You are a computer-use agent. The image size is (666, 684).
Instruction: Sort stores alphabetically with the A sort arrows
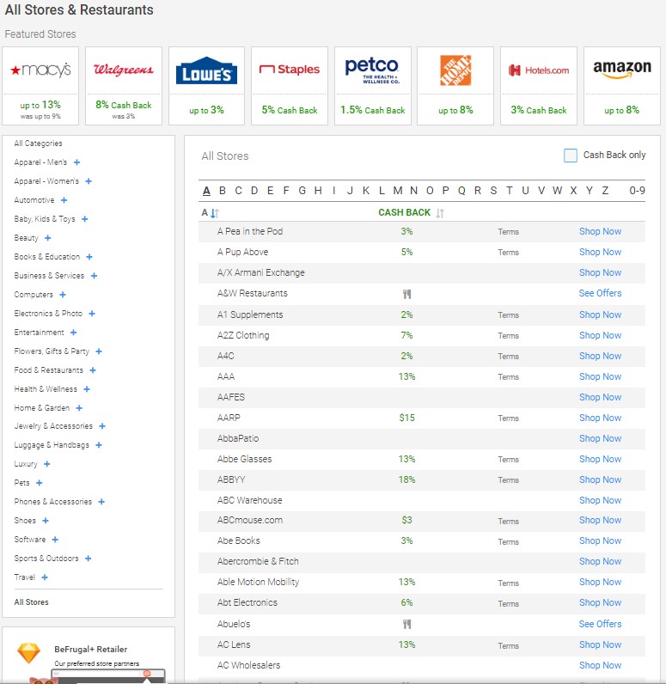(x=215, y=213)
